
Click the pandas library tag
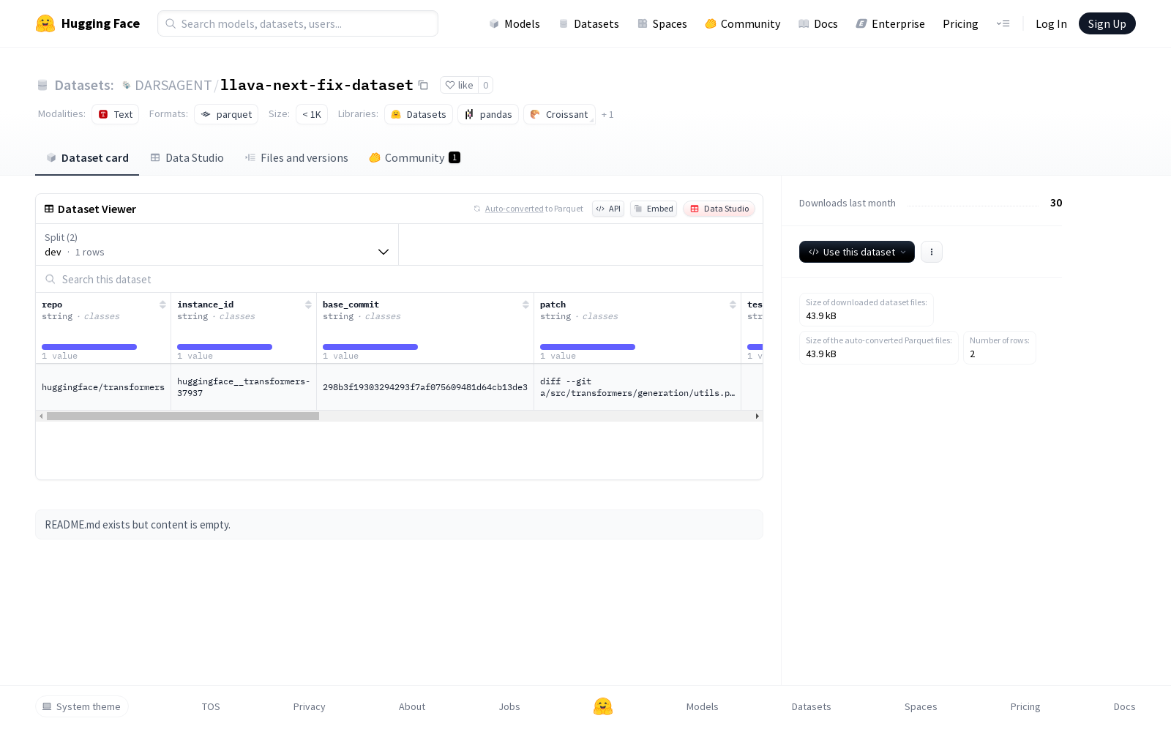coord(488,114)
